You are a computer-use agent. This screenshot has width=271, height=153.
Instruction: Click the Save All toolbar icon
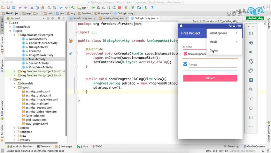8,8
